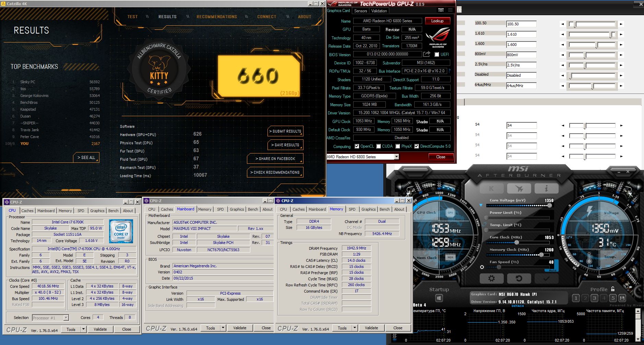Viewport: 644px width, 345px height.
Task: Reset Afterburner settings with the circular arrow
Action: click(x=519, y=278)
